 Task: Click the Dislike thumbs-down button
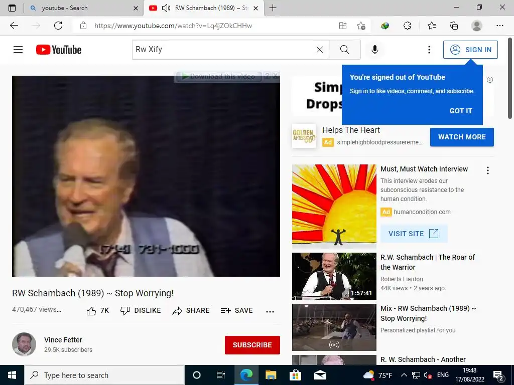pyautogui.click(x=141, y=311)
